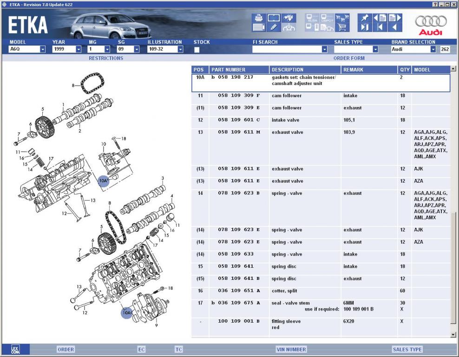Click the ORDER button in bottom bar
The width and height of the screenshot is (459, 357).
pos(66,350)
